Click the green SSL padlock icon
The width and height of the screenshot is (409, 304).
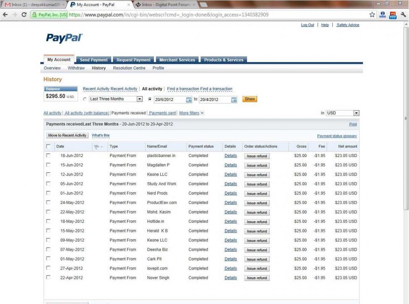click(x=34, y=15)
